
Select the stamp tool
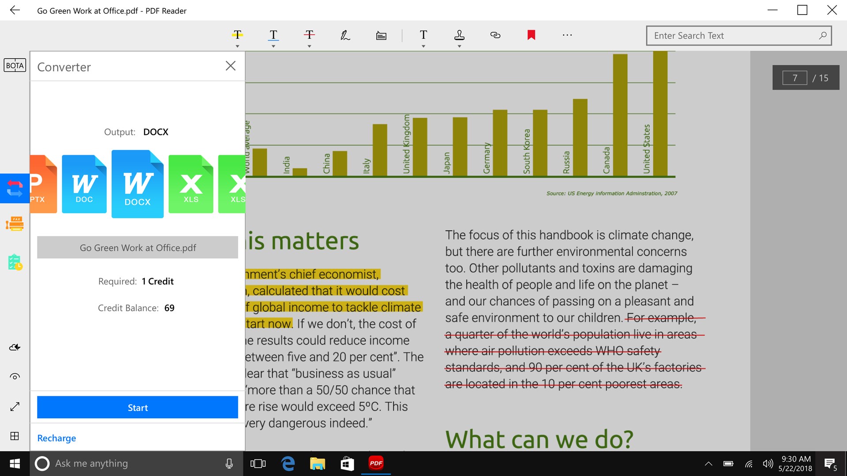(459, 35)
